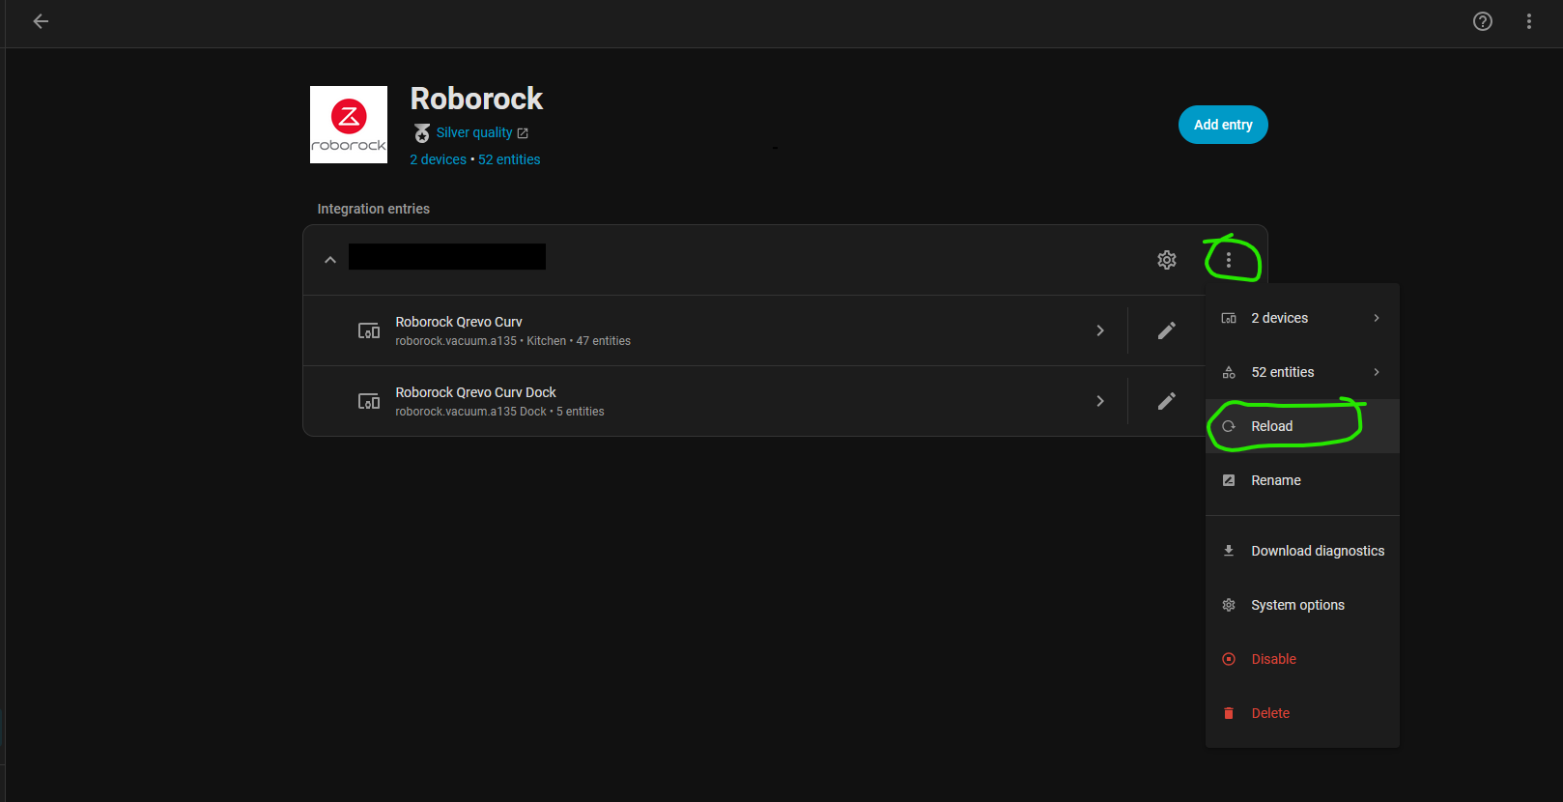Viewport: 1563px width, 802px height.
Task: Open 52 entities in the context menu
Action: 1302,372
